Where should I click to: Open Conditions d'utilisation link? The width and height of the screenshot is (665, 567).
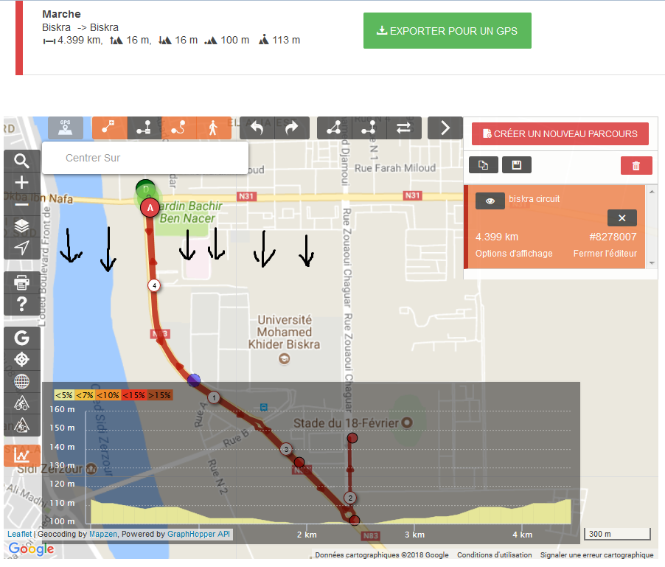(x=494, y=554)
